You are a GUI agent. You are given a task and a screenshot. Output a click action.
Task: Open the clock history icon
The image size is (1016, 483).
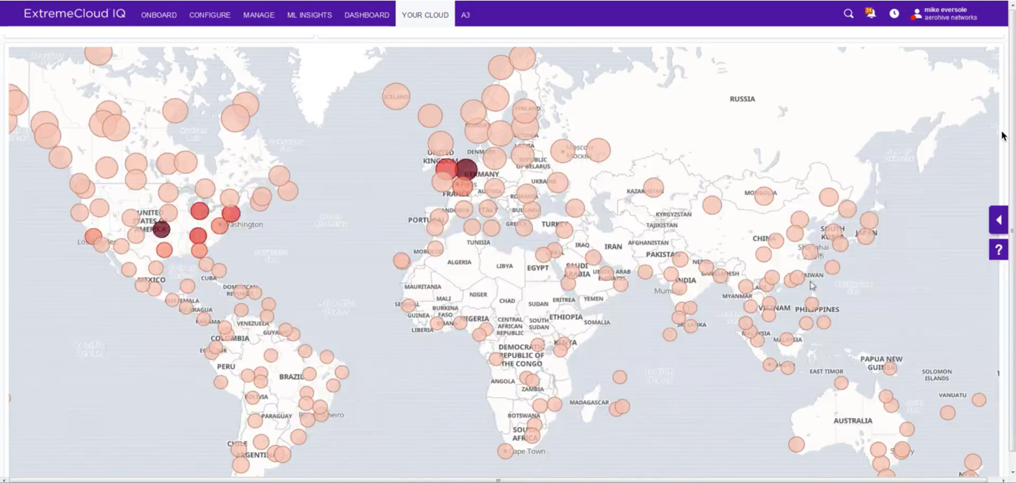894,14
